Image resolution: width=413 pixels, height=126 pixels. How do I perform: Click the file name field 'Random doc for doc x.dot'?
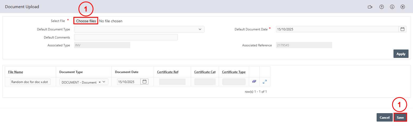(30, 82)
